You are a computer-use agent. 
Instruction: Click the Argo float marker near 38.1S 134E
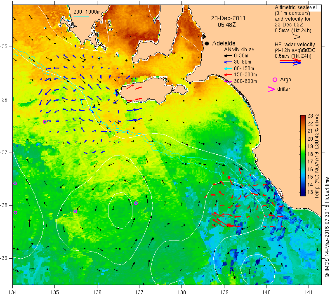point(15,212)
